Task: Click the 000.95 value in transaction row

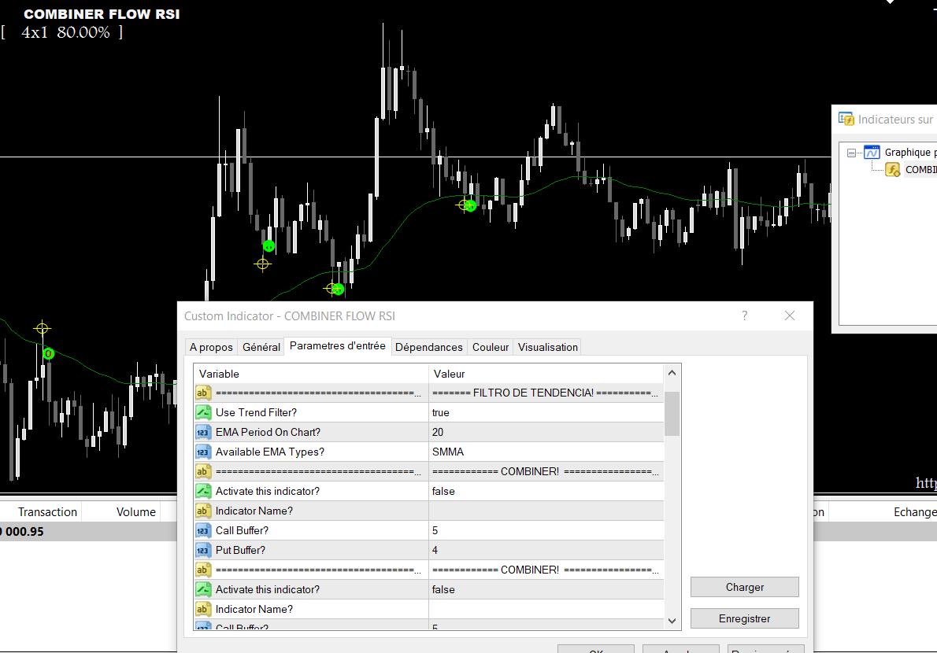Action: click(24, 531)
